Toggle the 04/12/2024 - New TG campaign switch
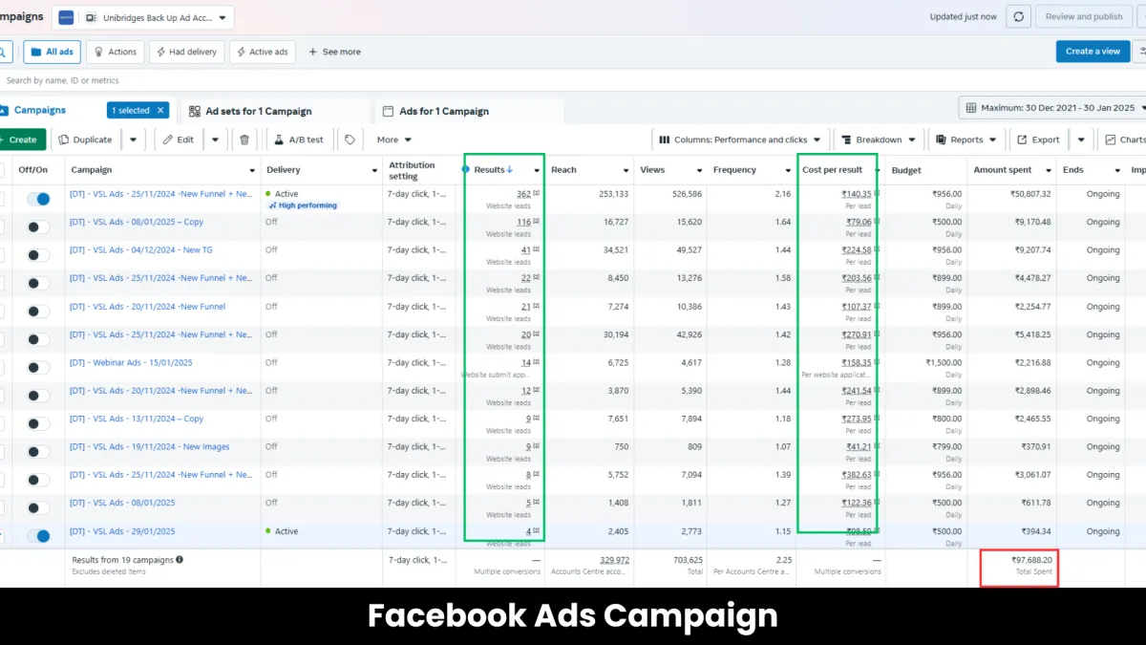This screenshot has height=645, width=1146. click(x=38, y=255)
